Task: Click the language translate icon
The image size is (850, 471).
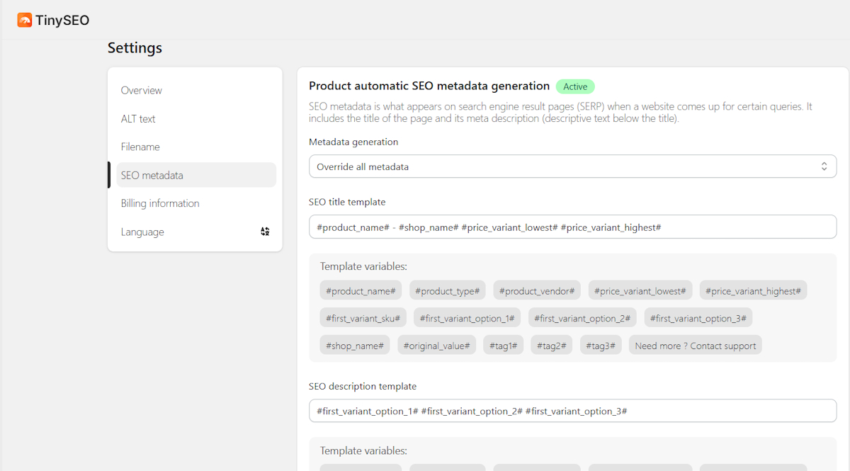Action: [265, 232]
